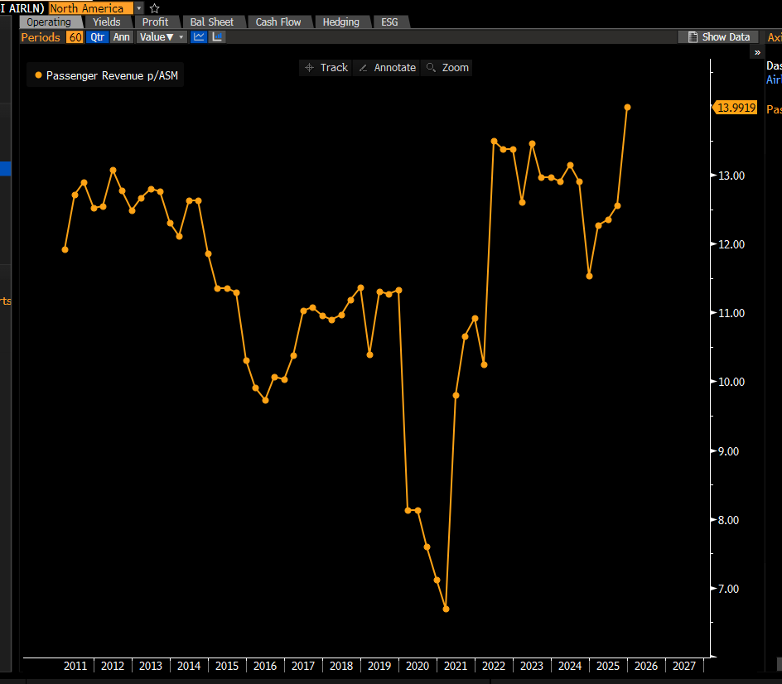Enable the Track crosshair tool
782x684 pixels.
click(x=326, y=68)
